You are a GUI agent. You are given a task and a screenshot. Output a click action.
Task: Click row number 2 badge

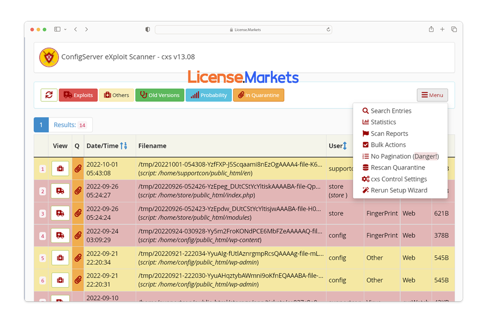42,191
